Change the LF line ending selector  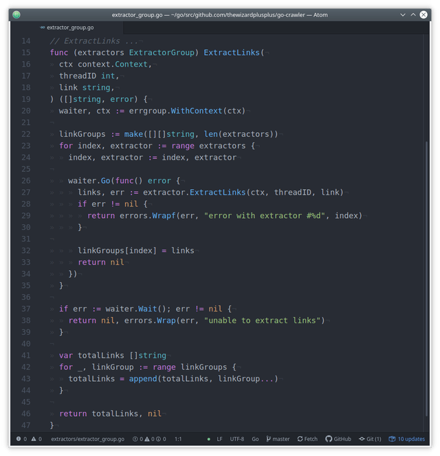[219, 439]
